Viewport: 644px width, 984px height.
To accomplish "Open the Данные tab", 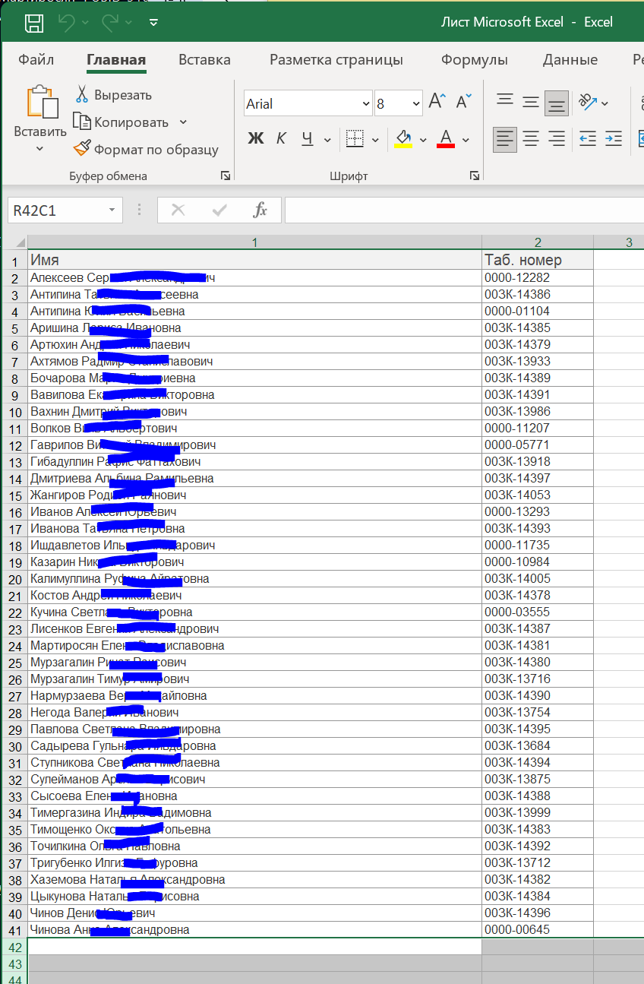I will (570, 59).
